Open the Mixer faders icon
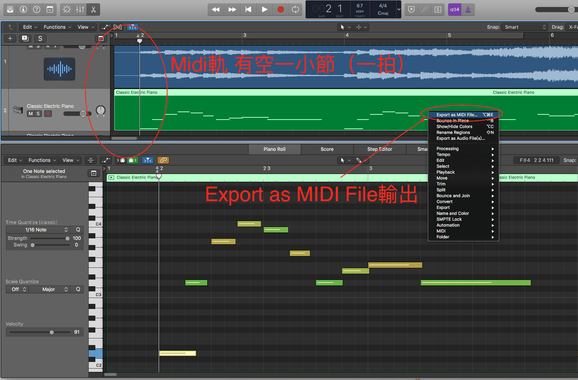 pos(80,10)
